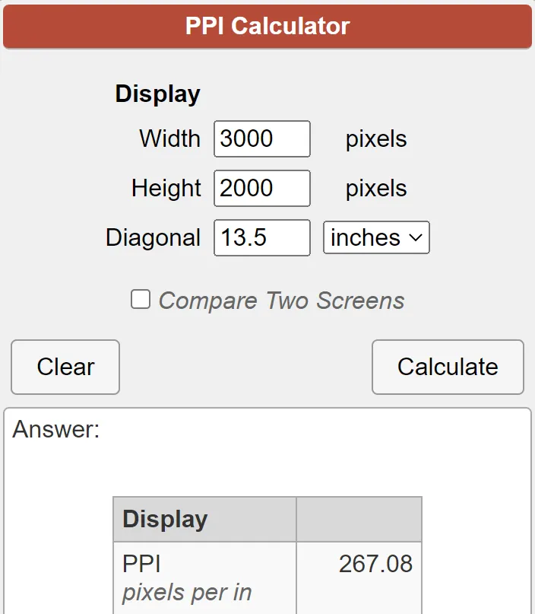The width and height of the screenshot is (535, 614).
Task: Click the Compare Two Screens label text
Action: pyautogui.click(x=282, y=301)
